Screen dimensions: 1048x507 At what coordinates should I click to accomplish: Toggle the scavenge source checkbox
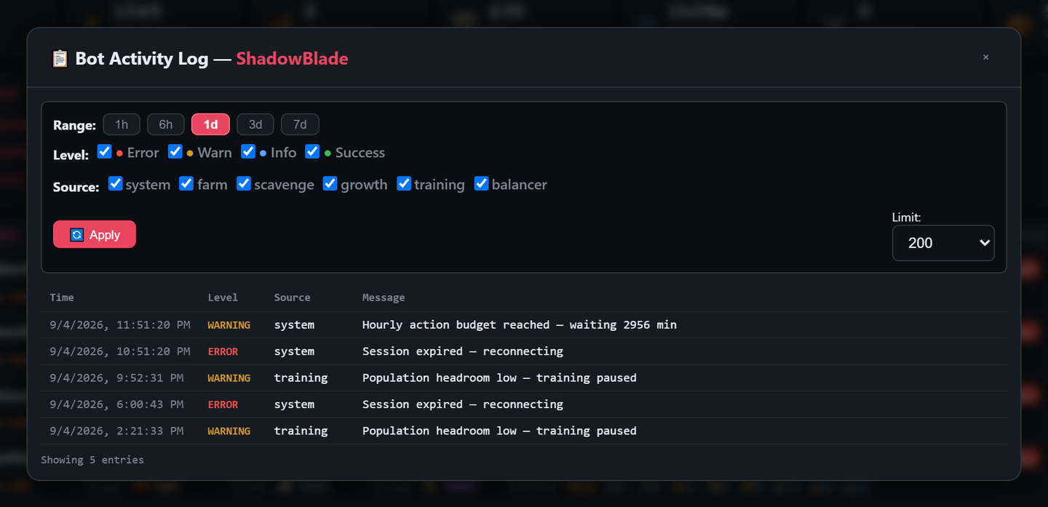click(244, 183)
